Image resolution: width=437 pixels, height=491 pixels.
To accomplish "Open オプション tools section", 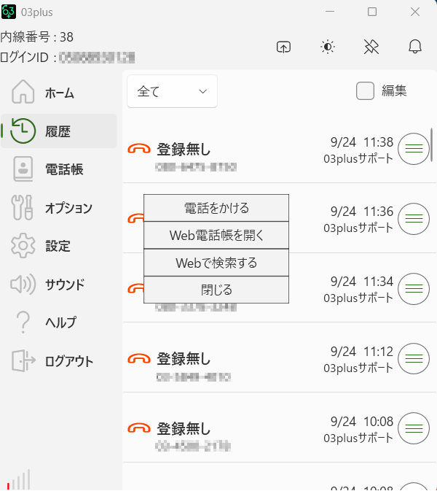I will pyautogui.click(x=58, y=208).
